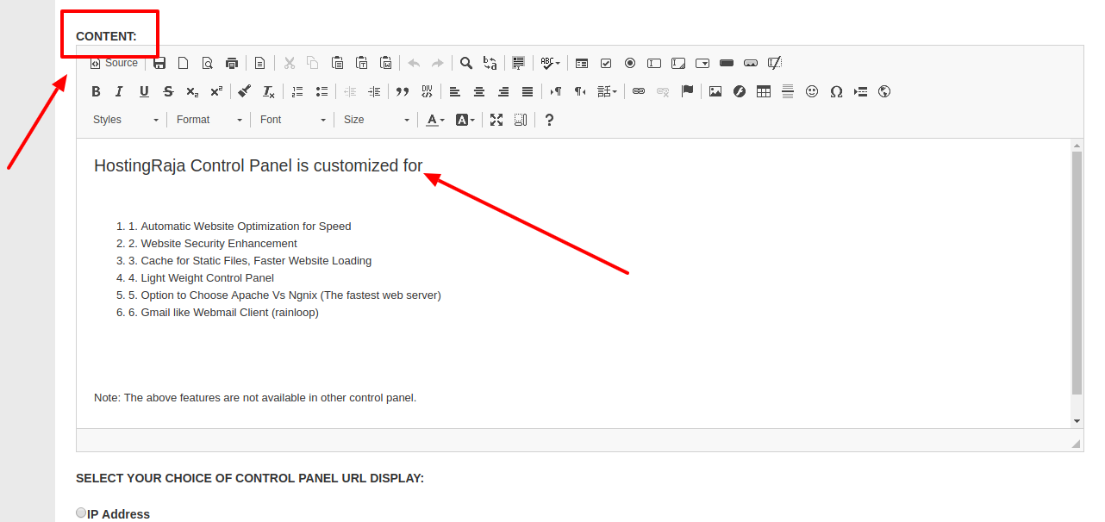Click the Remove Format icon

click(269, 91)
